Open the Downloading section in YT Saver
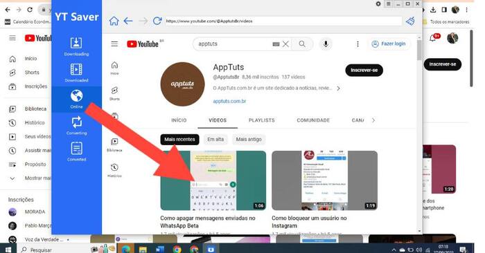This screenshot has height=253, width=485. [76, 46]
